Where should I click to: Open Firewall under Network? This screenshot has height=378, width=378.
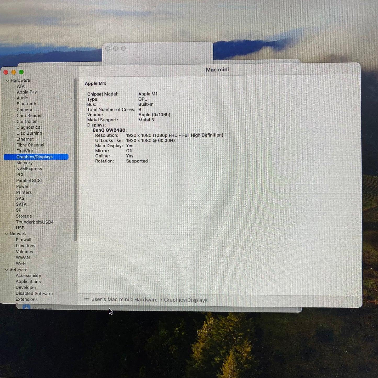click(x=24, y=240)
